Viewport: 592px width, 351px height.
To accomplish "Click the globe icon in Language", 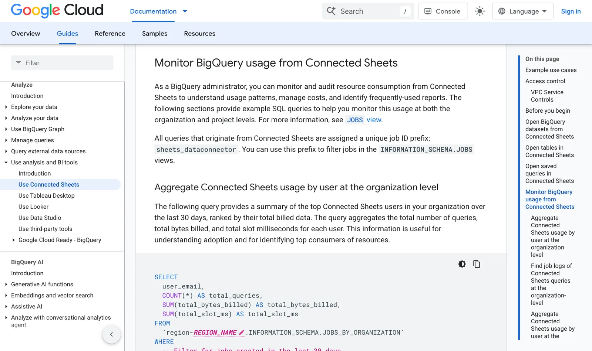I will [x=502, y=11].
